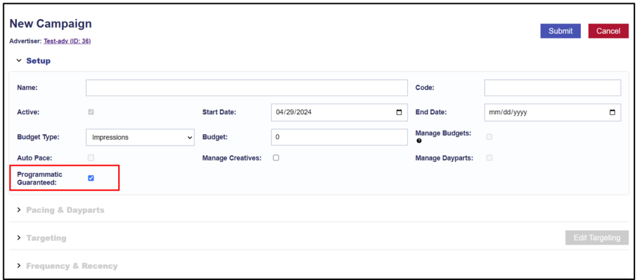Screen dimensions: 637x280
Task: Tick the Manage Budgets checkbox
Action: (x=489, y=137)
